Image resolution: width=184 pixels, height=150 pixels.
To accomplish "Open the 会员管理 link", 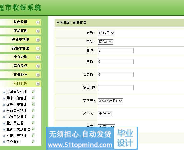I will [13, 142].
